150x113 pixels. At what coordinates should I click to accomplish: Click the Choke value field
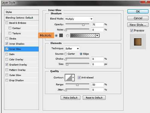point(97,59)
